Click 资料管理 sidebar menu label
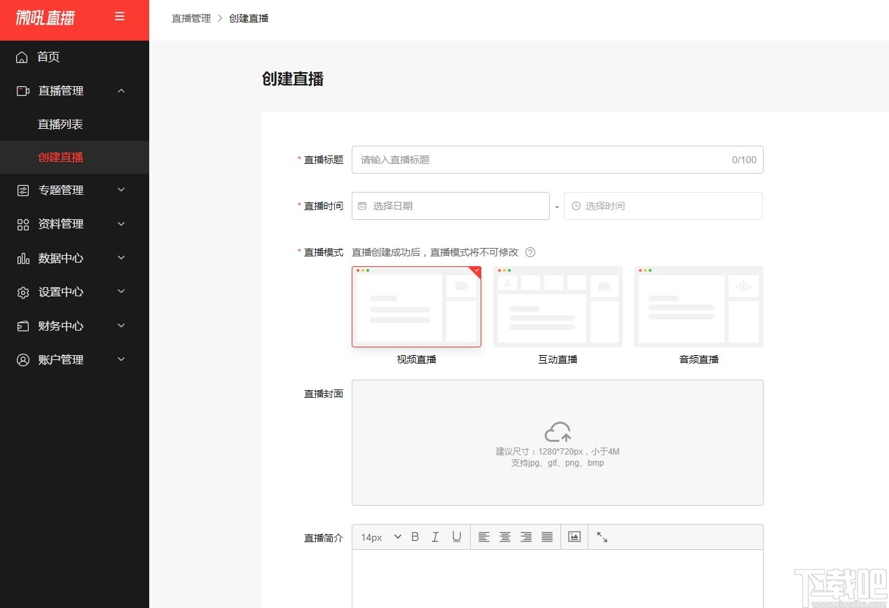 [61, 224]
